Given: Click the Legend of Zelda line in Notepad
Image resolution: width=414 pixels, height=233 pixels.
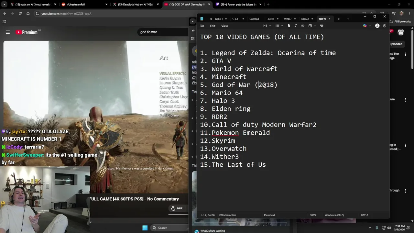Looking at the screenshot, I should pos(268,53).
